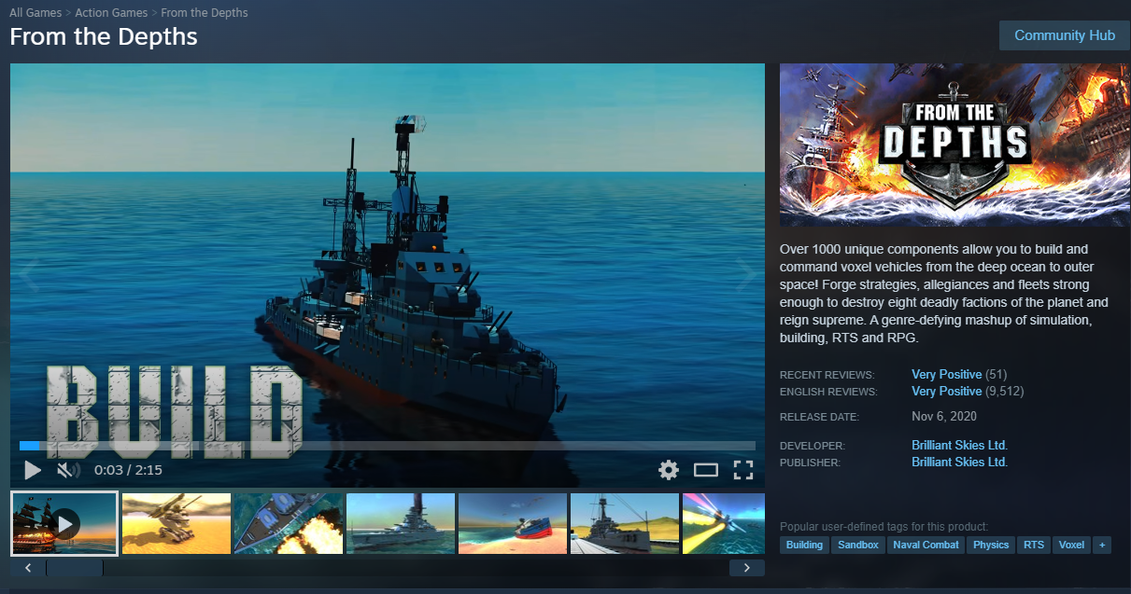Show previous media using left chevron overlay
Viewport: 1131px width, 594px height.
click(x=29, y=274)
